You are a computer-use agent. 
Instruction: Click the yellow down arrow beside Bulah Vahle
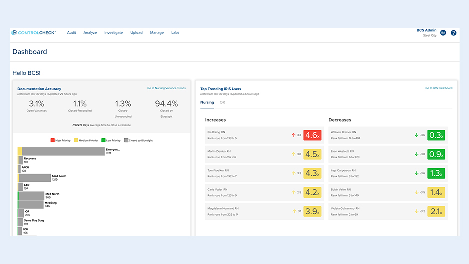[x=417, y=192]
